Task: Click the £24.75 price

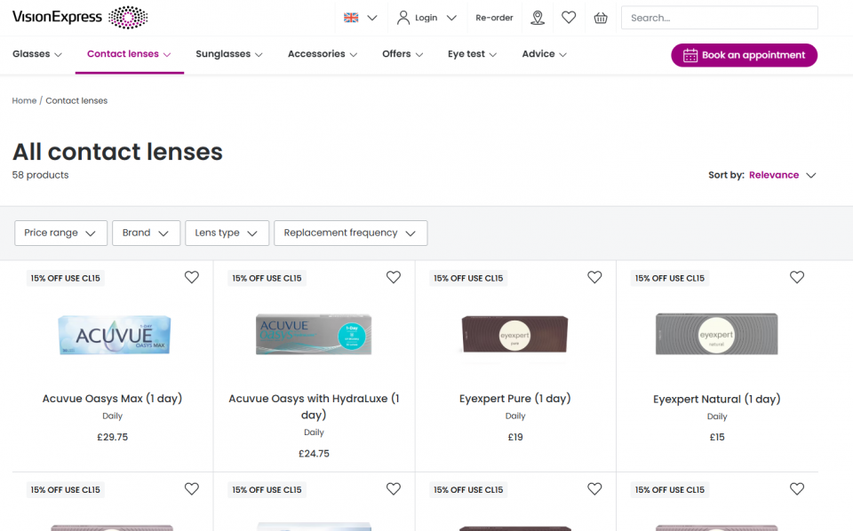Action: 314,453
